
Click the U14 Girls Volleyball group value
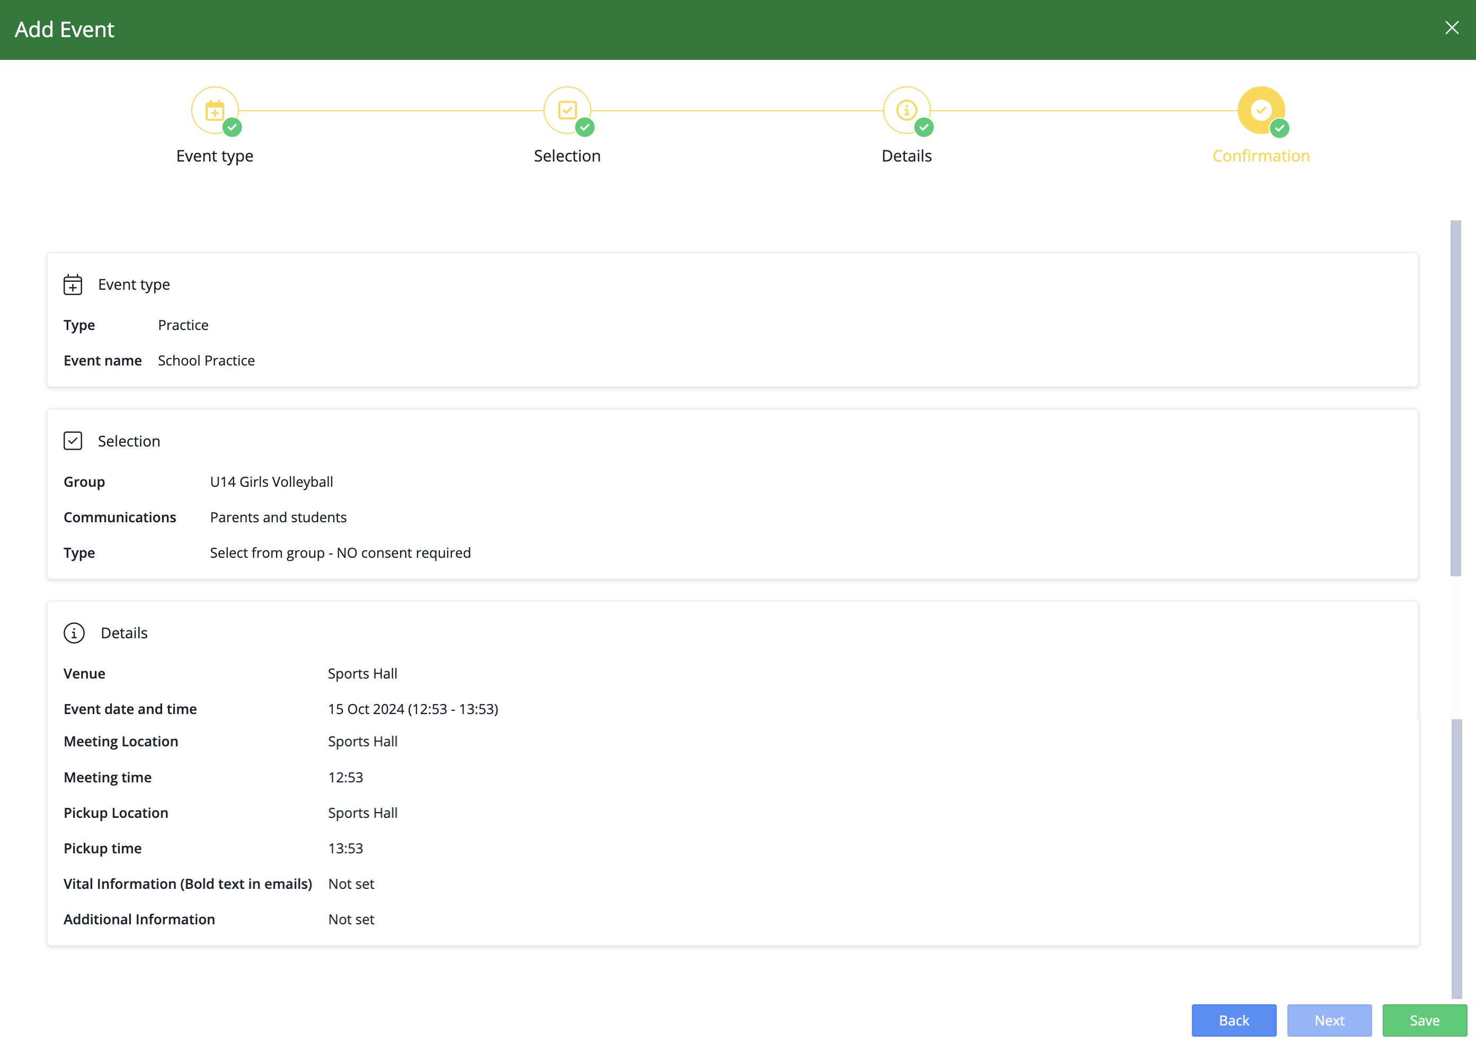pyautogui.click(x=271, y=482)
